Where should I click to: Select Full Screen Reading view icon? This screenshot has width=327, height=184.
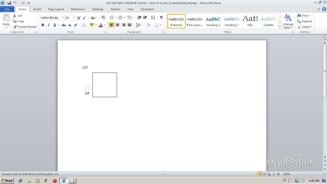(x=264, y=174)
